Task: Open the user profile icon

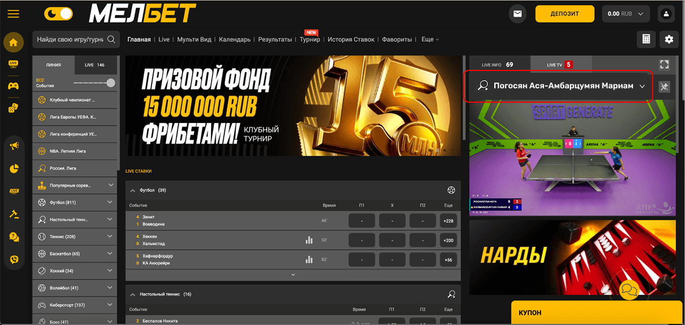Action: click(667, 14)
